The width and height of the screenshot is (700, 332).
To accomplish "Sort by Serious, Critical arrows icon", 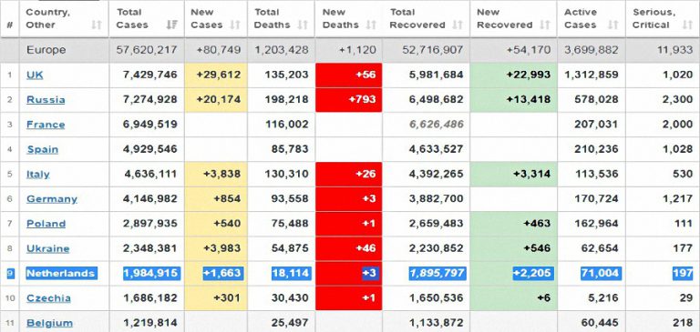I will [687, 25].
